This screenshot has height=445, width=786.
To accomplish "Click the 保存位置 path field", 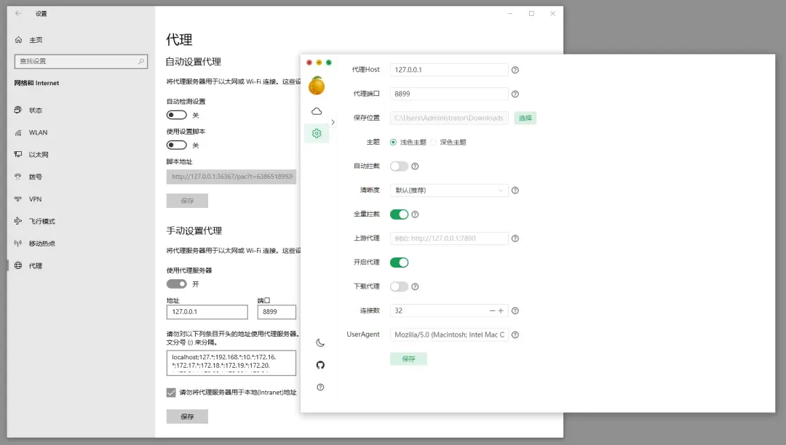I will click(x=448, y=118).
